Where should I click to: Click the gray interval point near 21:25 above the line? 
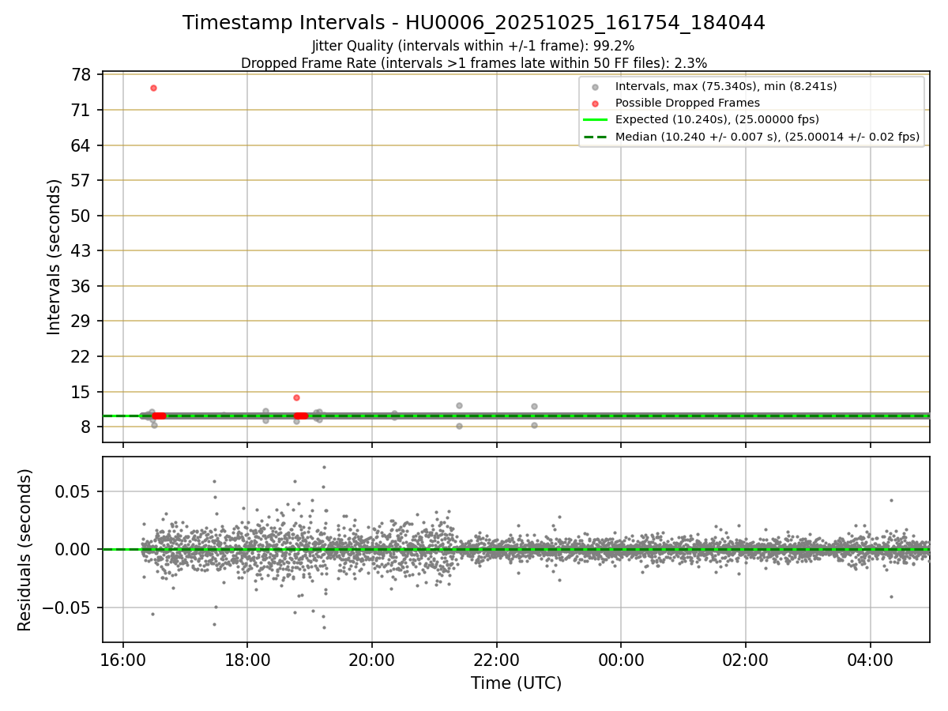459,405
